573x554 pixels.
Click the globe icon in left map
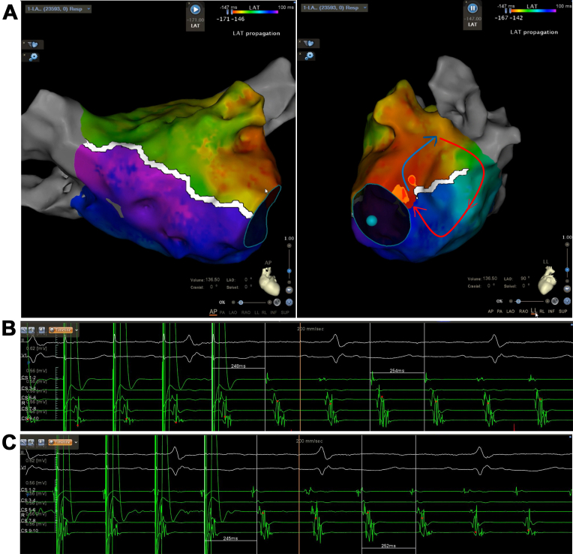click(277, 302)
